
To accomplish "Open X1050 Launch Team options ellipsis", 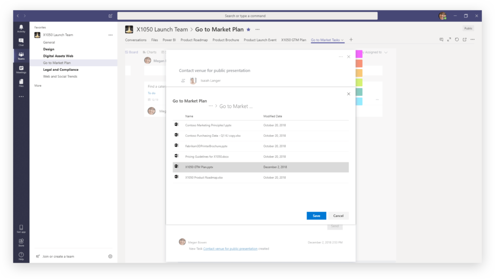I will [111, 35].
